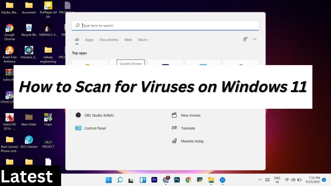This screenshot has width=331, height=186.
Task: Select the railway engineering desktop folder
Action: pos(48,55)
